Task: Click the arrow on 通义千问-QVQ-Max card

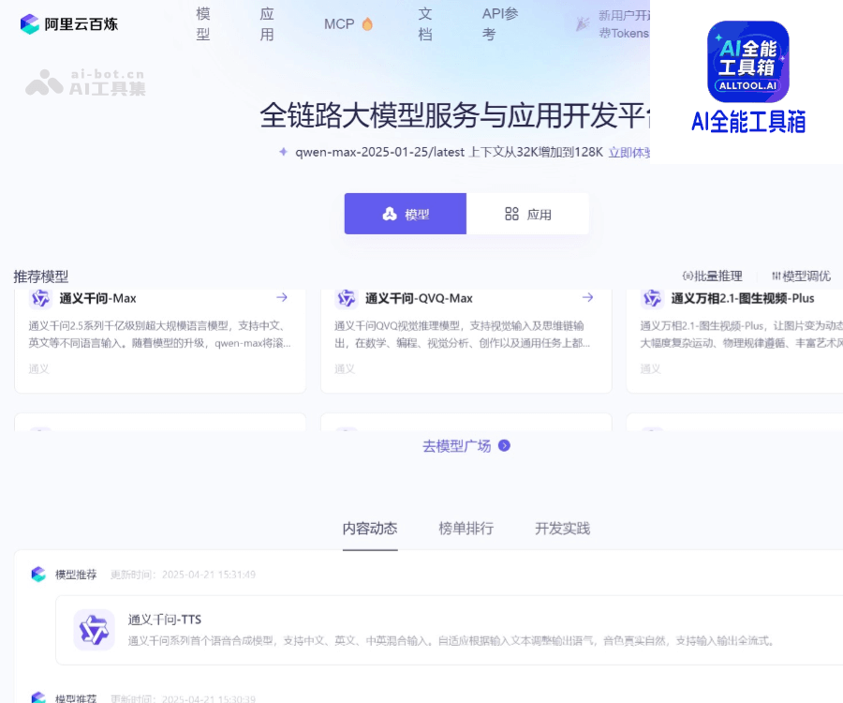Action: click(x=587, y=297)
